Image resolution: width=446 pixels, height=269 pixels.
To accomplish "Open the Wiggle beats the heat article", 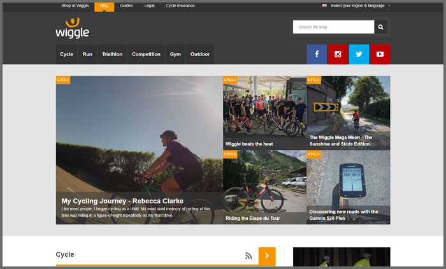I will point(249,144).
